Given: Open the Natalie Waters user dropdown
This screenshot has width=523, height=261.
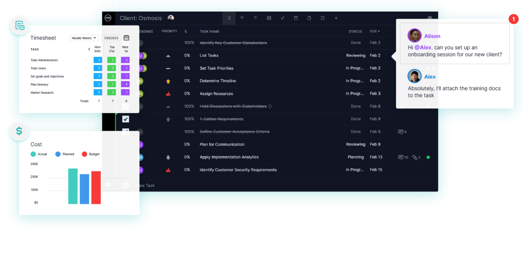Looking at the screenshot, I should point(84,38).
